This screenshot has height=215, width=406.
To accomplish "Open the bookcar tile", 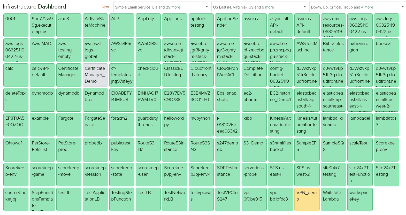I will pyautogui.click(x=386, y=50).
